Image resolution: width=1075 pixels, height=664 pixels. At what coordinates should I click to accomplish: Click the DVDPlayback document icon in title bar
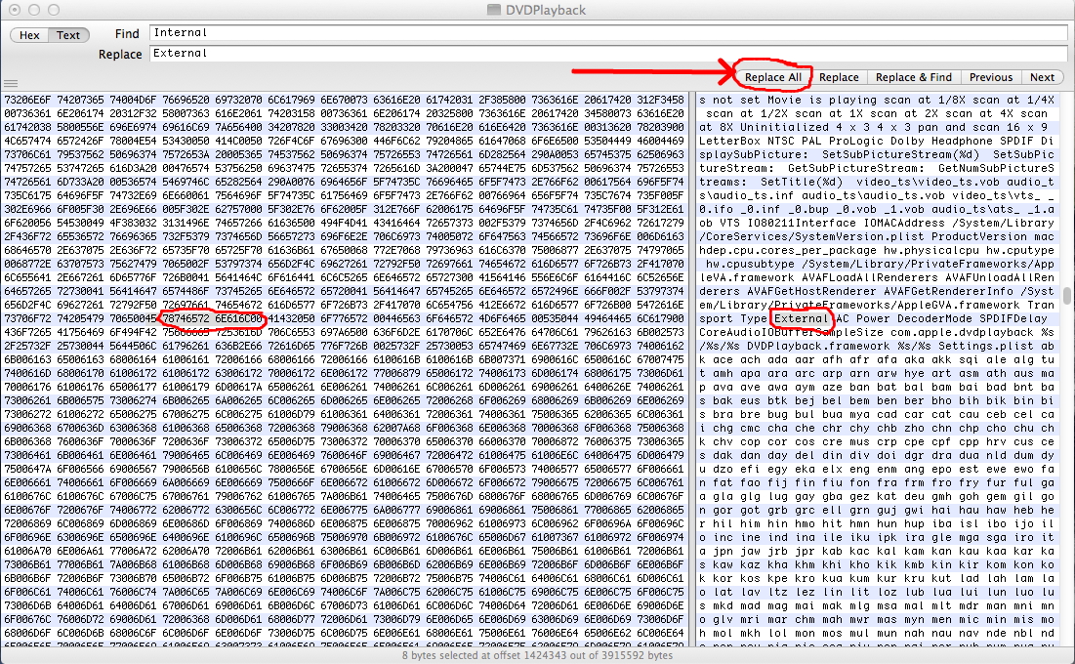click(x=493, y=10)
